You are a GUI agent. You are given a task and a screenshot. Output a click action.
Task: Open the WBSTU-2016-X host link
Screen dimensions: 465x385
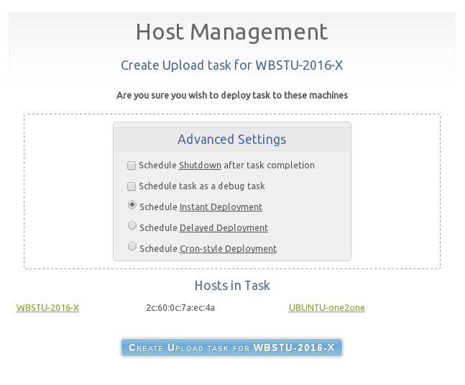[47, 308]
